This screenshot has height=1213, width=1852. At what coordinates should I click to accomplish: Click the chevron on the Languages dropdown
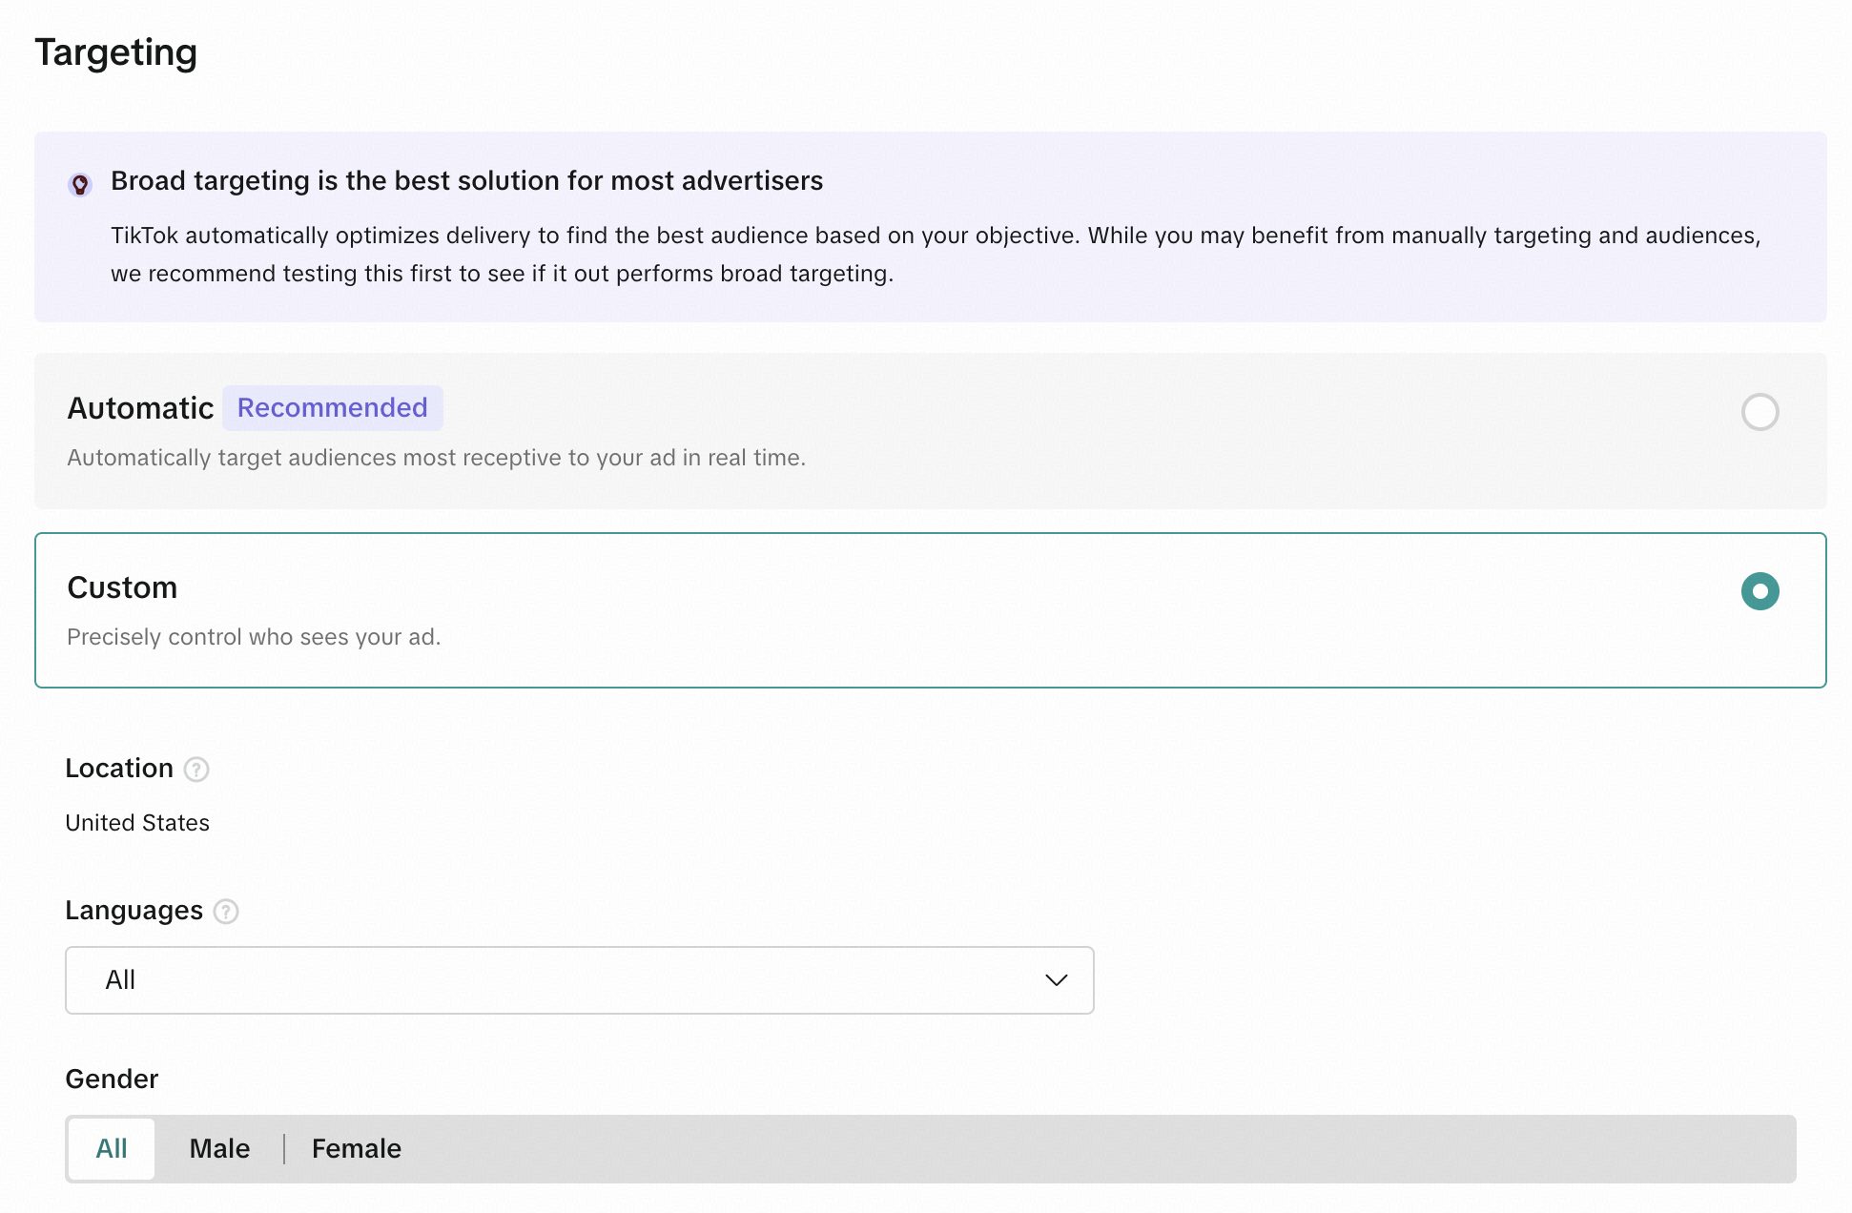point(1055,980)
